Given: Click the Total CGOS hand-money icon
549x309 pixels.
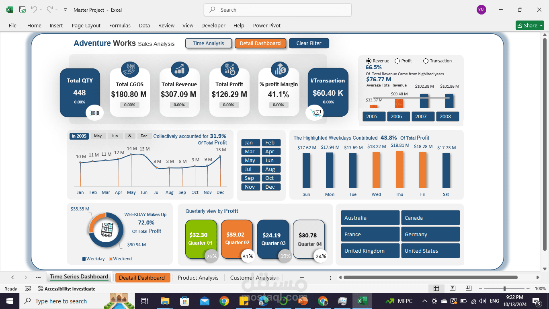Looking at the screenshot, I should click(130, 69).
